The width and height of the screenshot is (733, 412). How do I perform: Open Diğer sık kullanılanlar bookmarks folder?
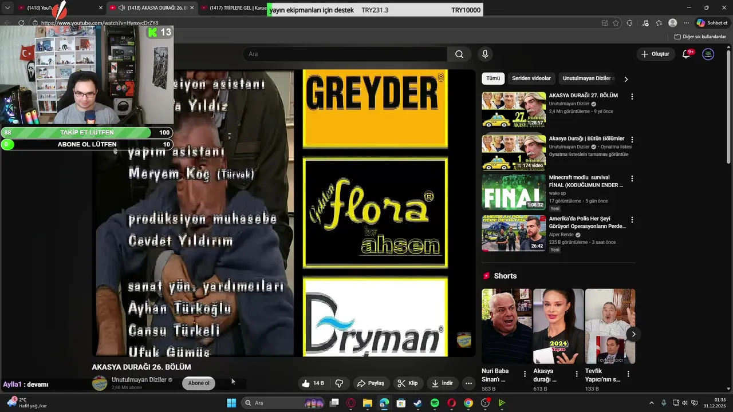pos(700,37)
